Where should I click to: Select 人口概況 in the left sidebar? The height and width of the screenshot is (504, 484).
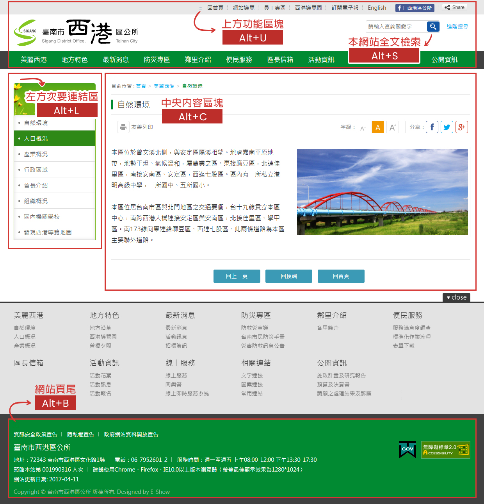[x=55, y=138]
